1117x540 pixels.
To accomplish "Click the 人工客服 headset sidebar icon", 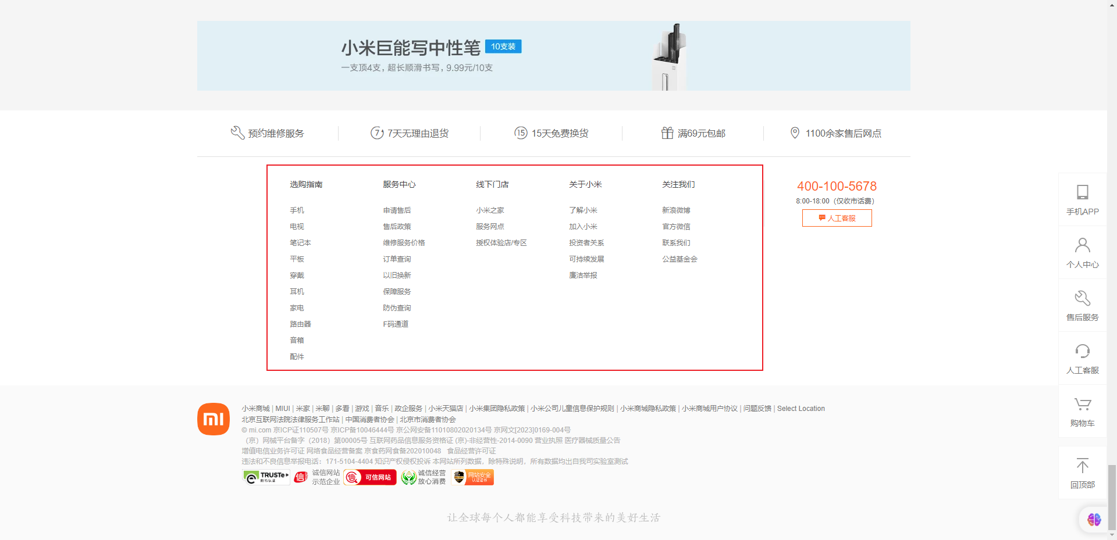I will tap(1082, 358).
